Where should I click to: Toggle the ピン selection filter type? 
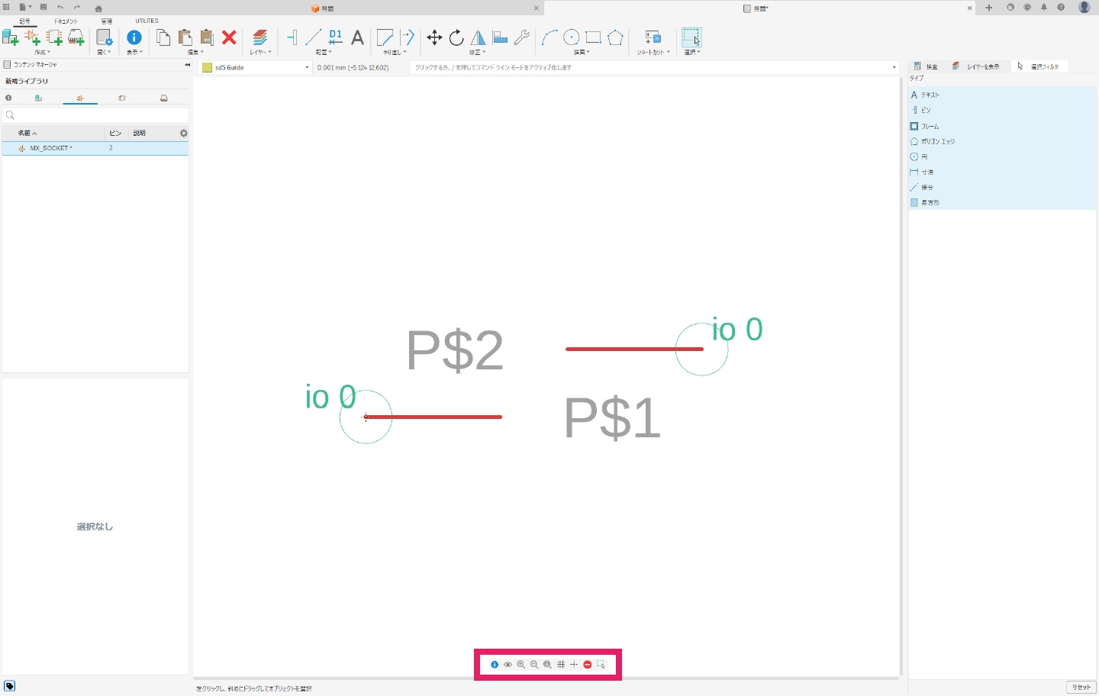[925, 111]
